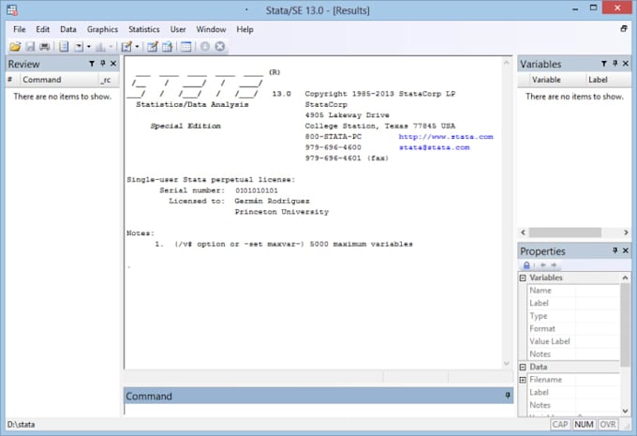Open the Do-file Editor dropdown arrow
Viewport: 637px width, 436px height.
tap(137, 47)
